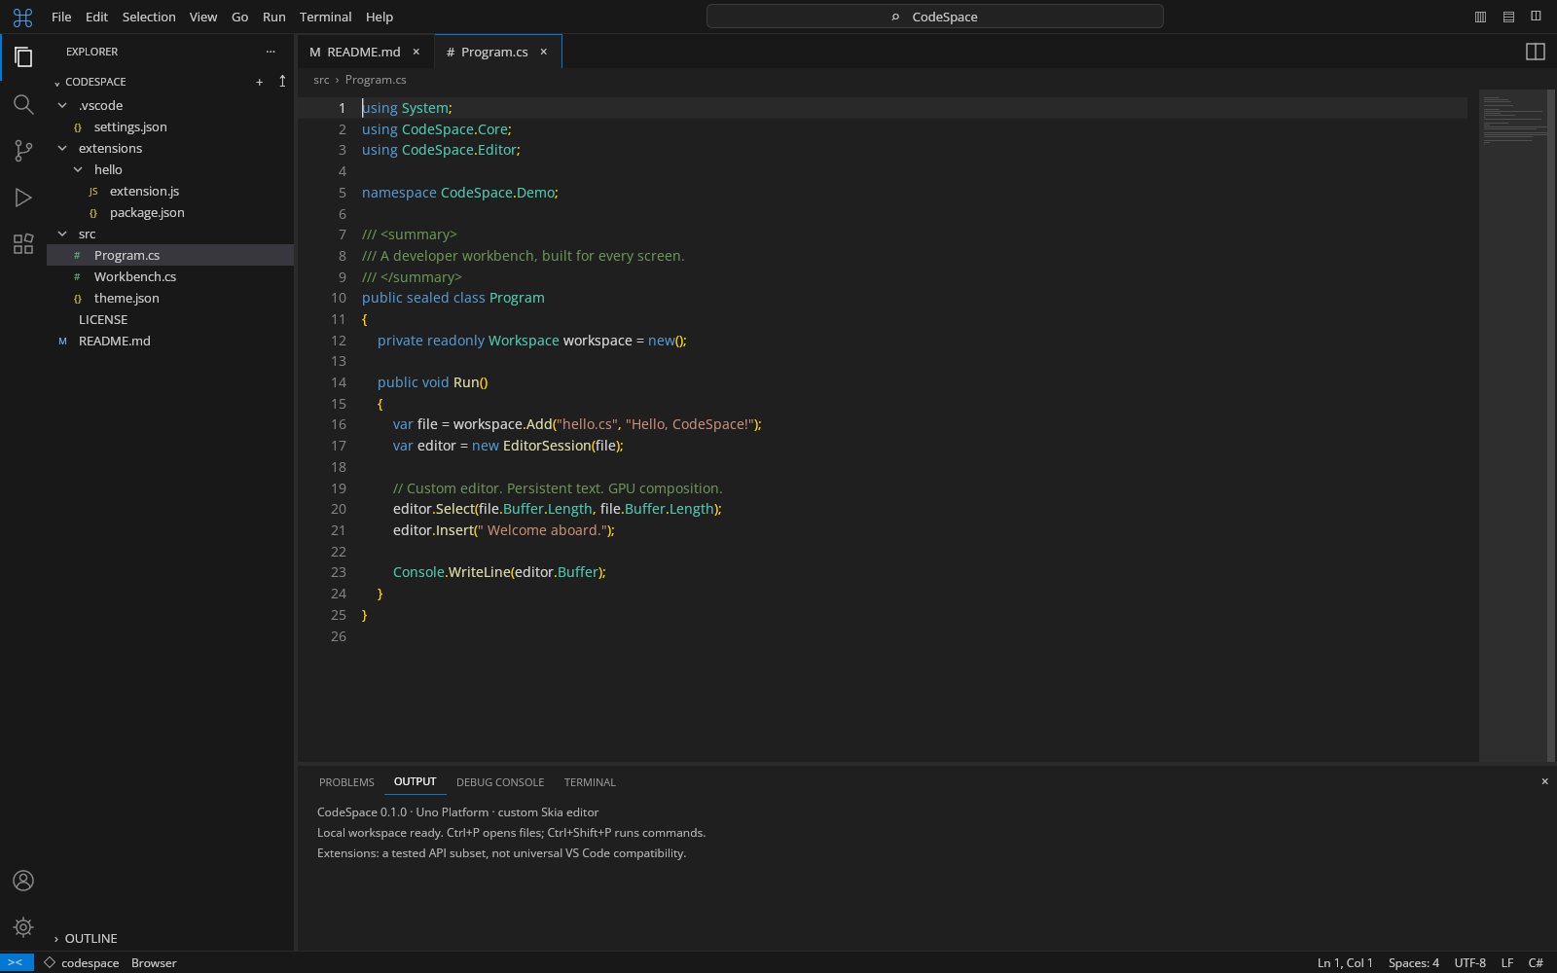Image resolution: width=1557 pixels, height=973 pixels.
Task: Click the split editor icon
Action: (x=1536, y=52)
